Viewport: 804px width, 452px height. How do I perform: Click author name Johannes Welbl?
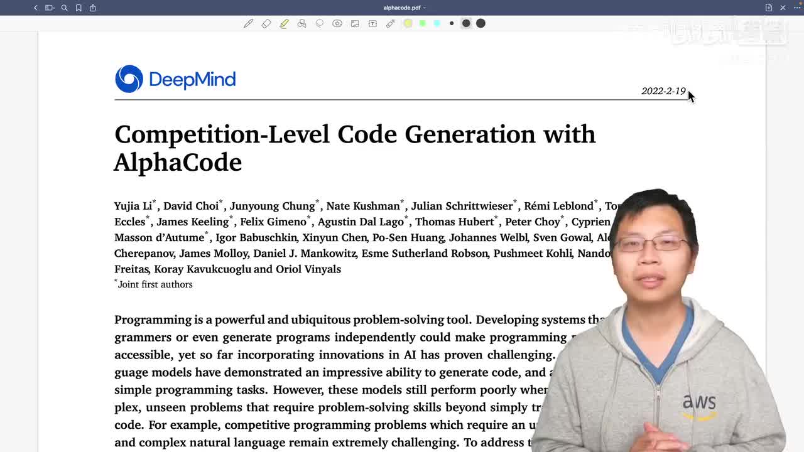click(x=489, y=237)
